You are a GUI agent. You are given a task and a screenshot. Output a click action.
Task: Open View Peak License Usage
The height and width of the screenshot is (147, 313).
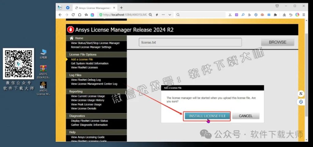(x=86, y=104)
